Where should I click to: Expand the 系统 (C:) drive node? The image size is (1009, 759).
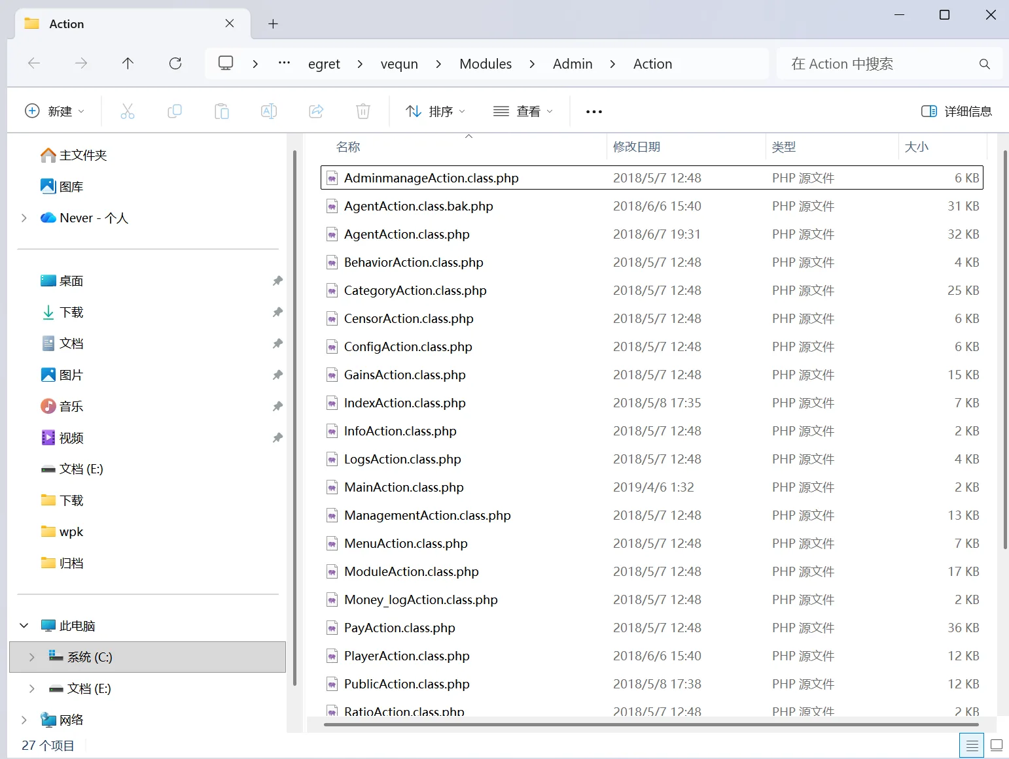coord(32,657)
